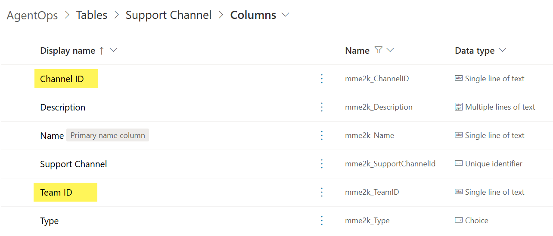Click the Type column display name
This screenshot has width=553, height=236.
(x=49, y=221)
